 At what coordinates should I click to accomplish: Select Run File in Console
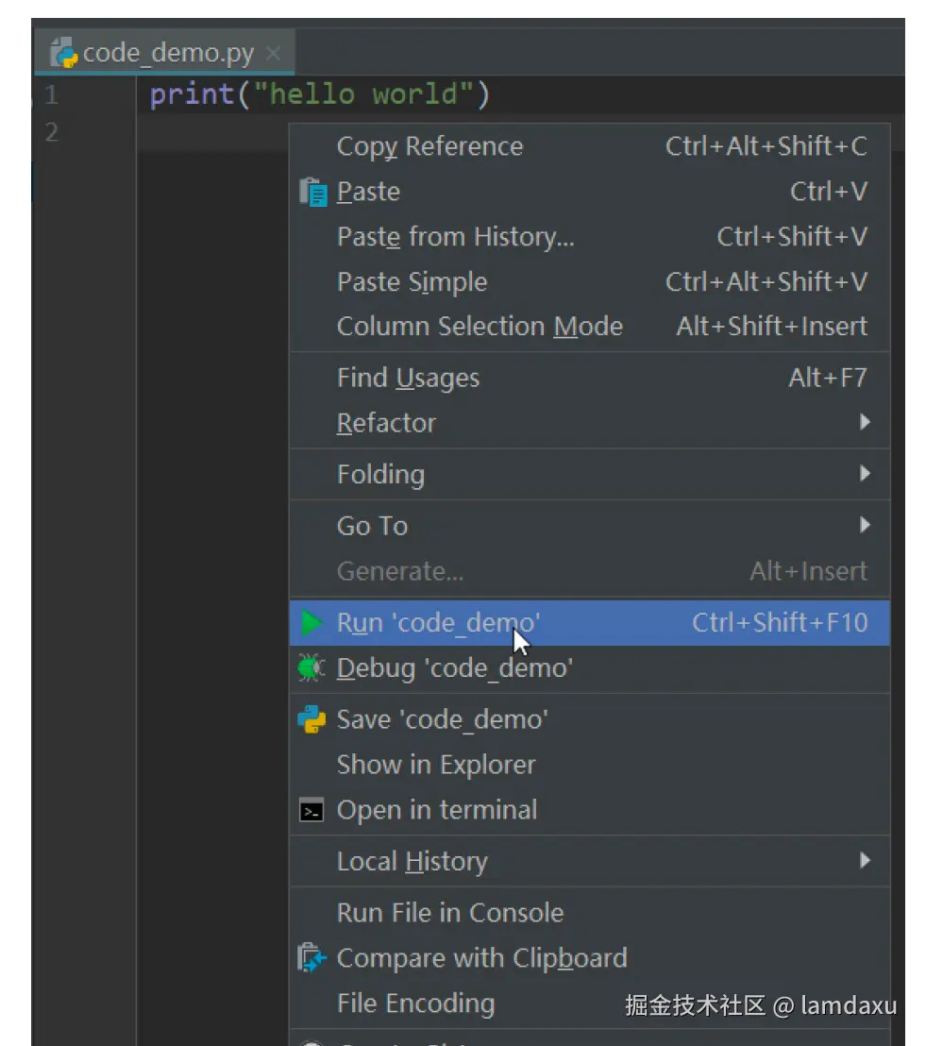[449, 912]
